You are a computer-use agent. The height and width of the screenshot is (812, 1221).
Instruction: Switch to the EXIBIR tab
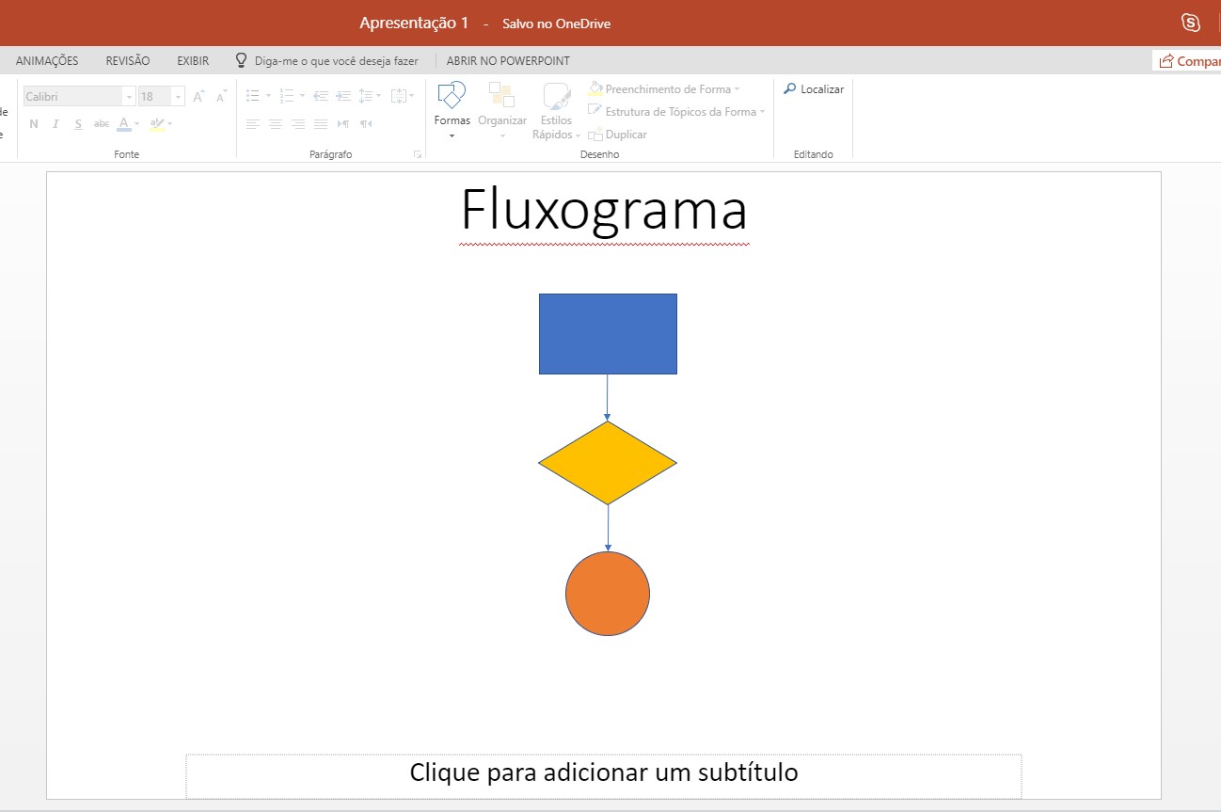tap(193, 61)
